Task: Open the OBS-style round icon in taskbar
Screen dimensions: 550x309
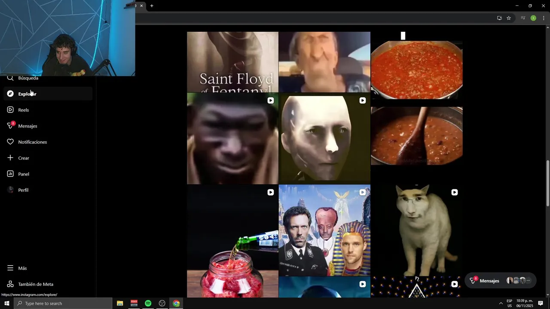Action: point(162,303)
